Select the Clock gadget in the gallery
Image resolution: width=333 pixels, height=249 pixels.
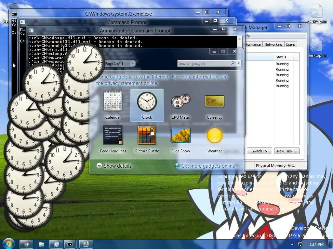pos(147,105)
